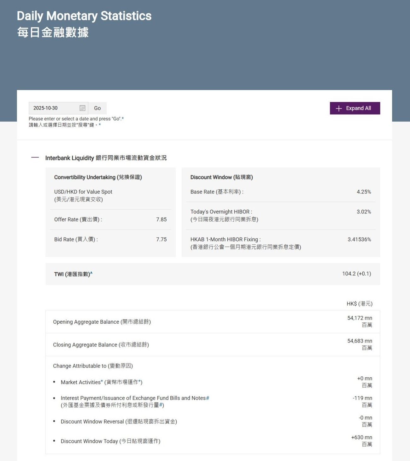Focus the date field showing 2025-10-30

point(54,108)
